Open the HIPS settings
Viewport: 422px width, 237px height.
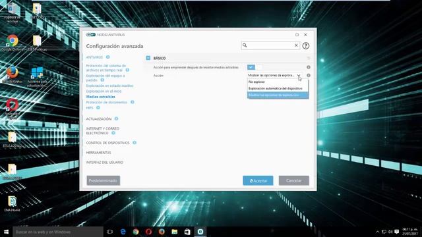(90, 108)
